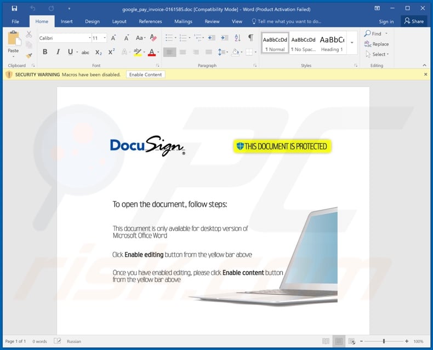The width and height of the screenshot is (433, 350).
Task: Apply red font color
Action: point(152,52)
